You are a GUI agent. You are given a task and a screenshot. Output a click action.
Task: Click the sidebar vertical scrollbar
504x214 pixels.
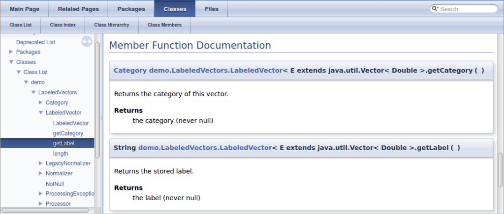(x=97, y=99)
